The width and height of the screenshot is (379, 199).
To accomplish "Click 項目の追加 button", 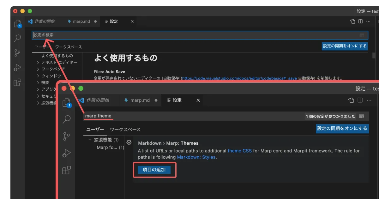I will click(x=154, y=170).
